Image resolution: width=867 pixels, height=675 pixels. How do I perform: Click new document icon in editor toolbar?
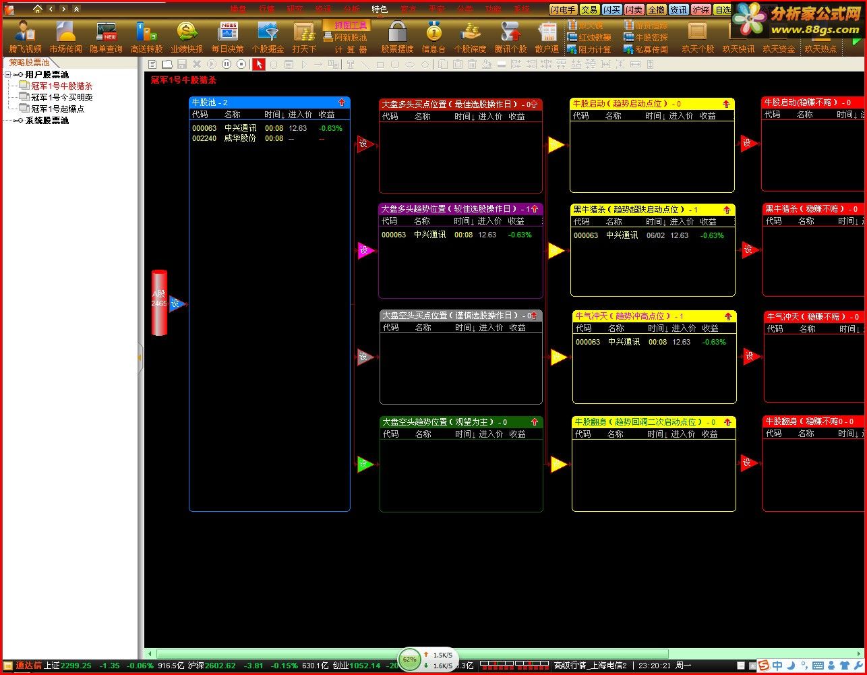[x=153, y=64]
